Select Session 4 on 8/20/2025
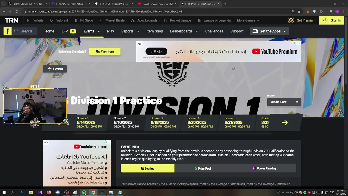The height and width of the screenshot is (196, 348). 200,122
